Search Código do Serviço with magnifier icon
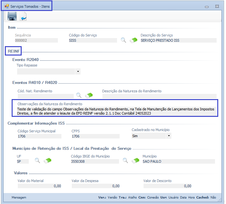Viewport: 226px width, 204px height. (124, 40)
